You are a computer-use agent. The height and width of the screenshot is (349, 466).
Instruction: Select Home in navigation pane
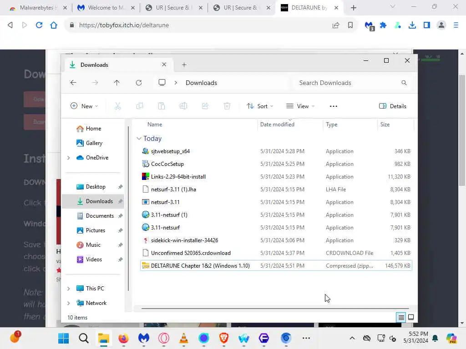pos(93,129)
